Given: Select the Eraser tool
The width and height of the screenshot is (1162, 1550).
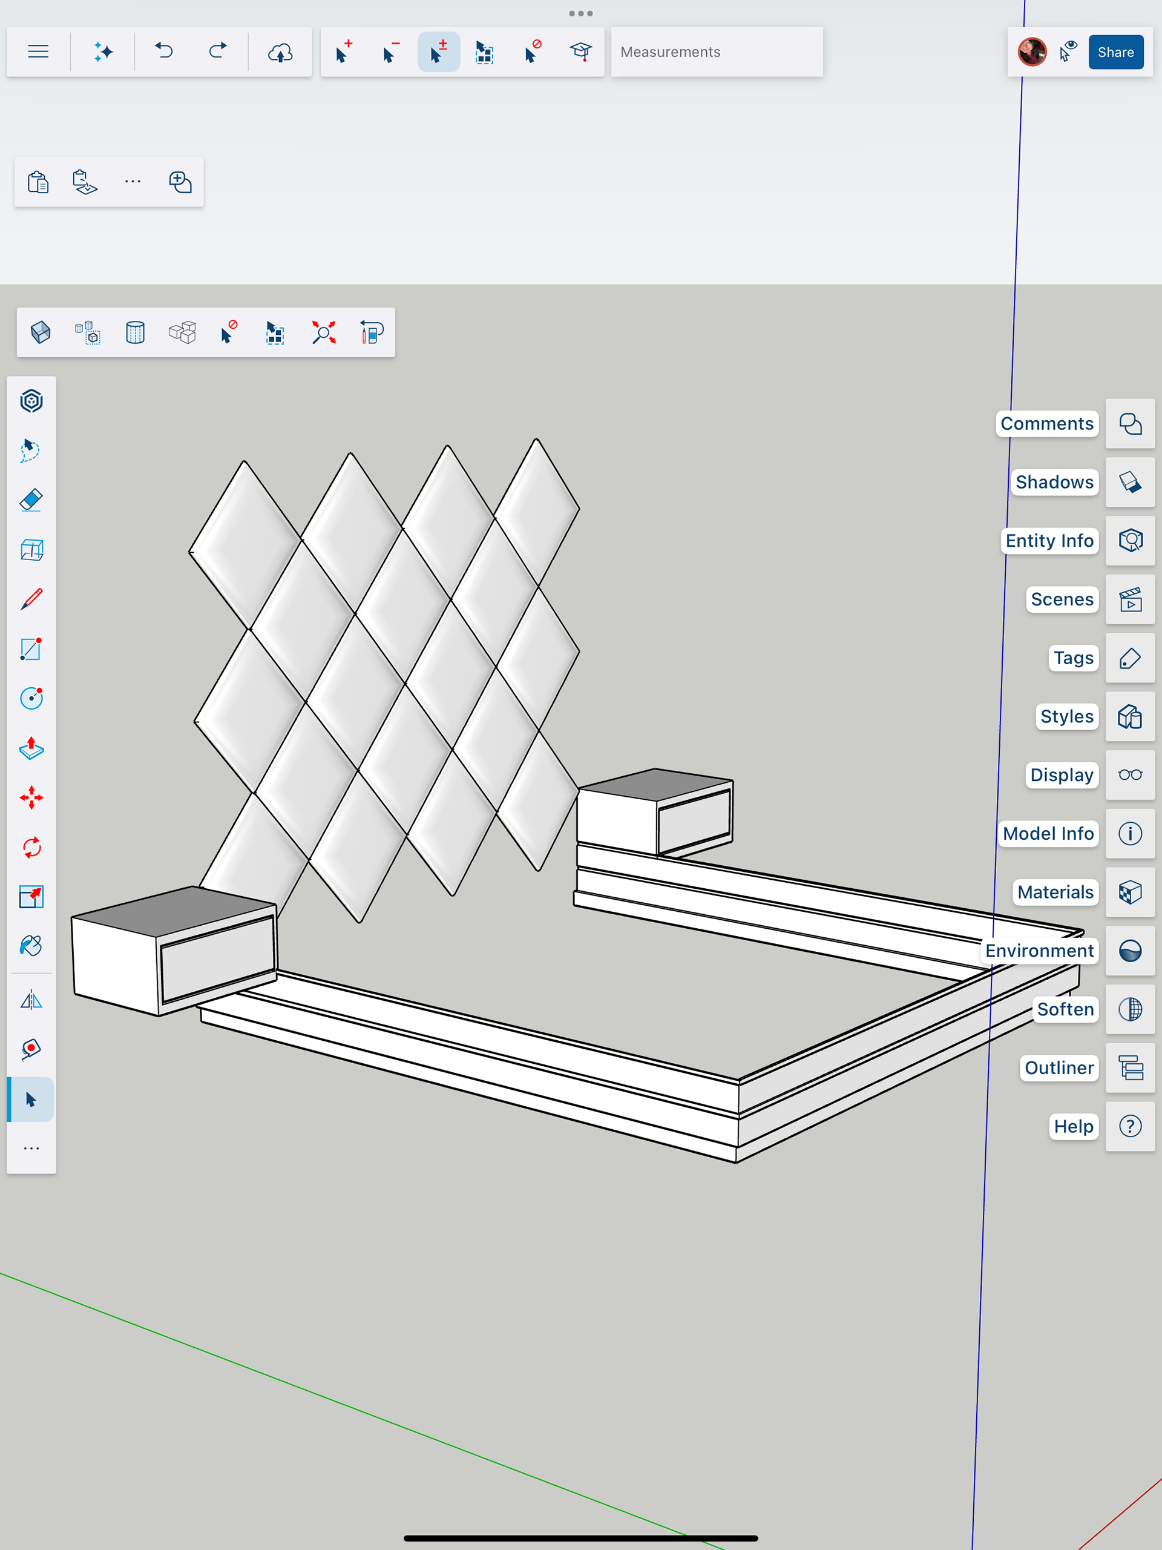Looking at the screenshot, I should coord(31,500).
